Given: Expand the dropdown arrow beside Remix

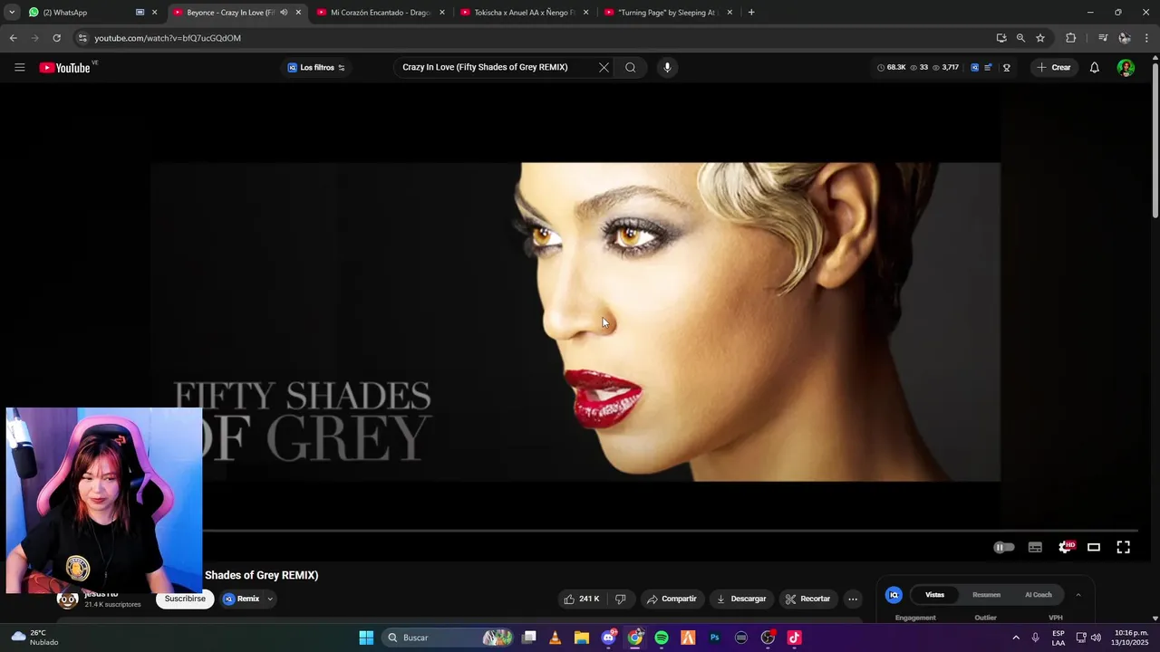Looking at the screenshot, I should point(270,599).
